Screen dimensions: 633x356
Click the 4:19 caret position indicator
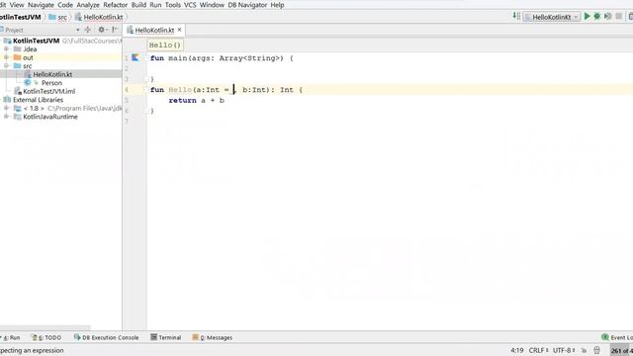516,350
